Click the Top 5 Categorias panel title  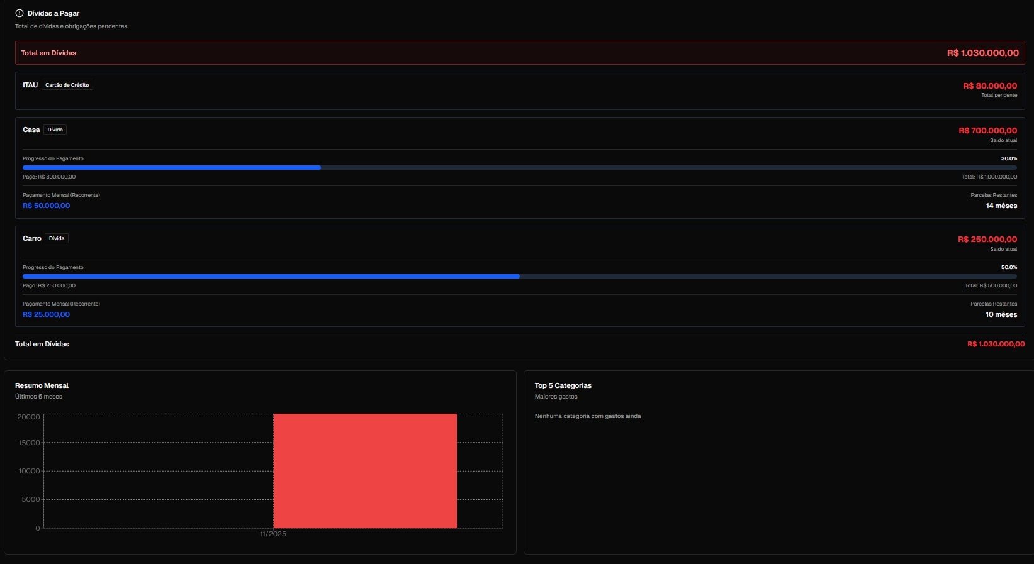[563, 385]
